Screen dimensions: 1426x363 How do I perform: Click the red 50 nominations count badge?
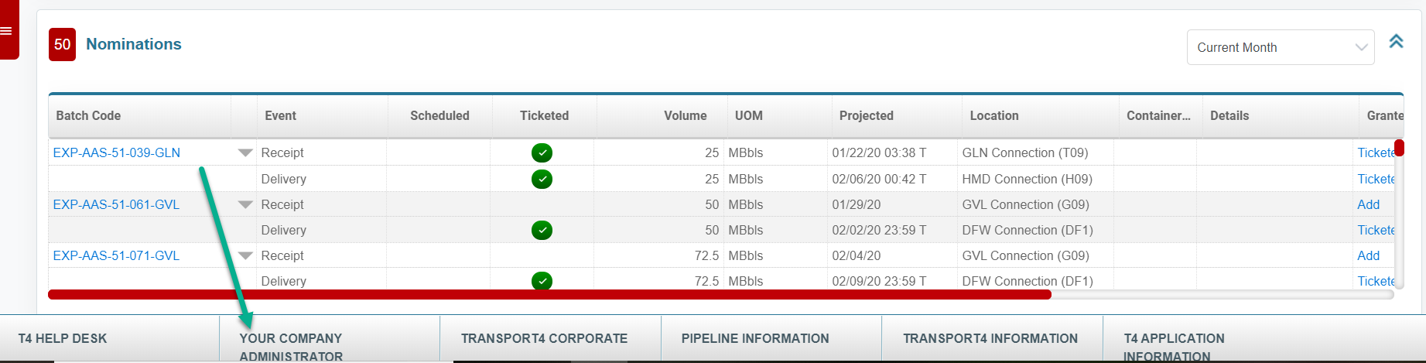[x=62, y=45]
